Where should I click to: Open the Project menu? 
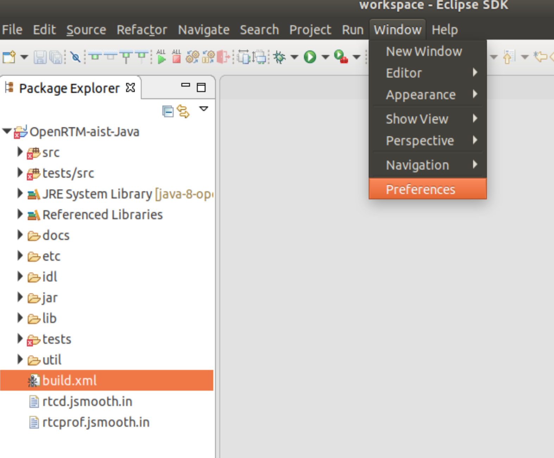(x=310, y=30)
